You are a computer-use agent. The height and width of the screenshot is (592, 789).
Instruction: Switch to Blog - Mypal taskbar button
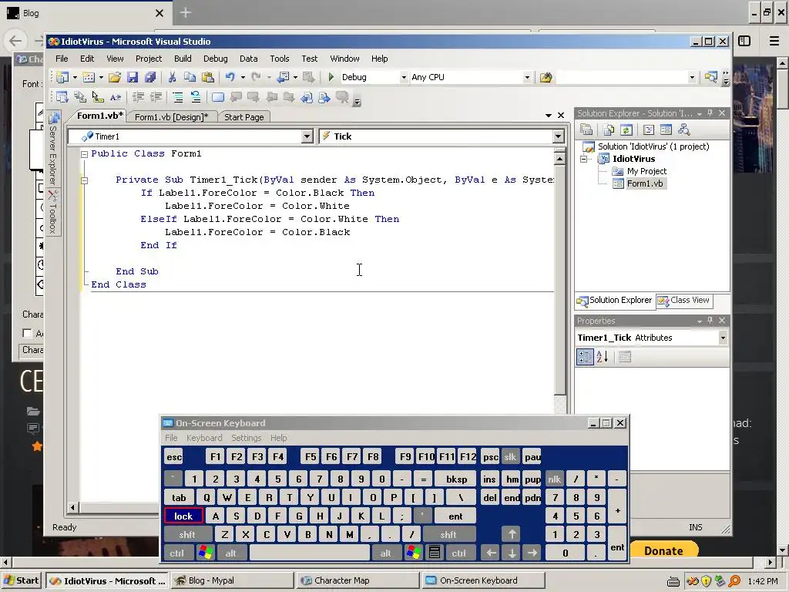(231, 580)
